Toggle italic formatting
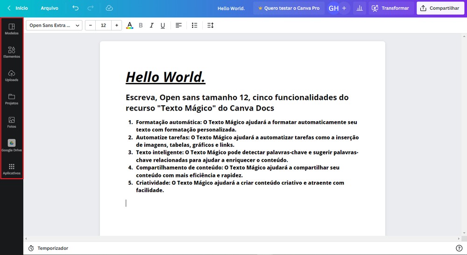467x255 pixels. [x=152, y=25]
